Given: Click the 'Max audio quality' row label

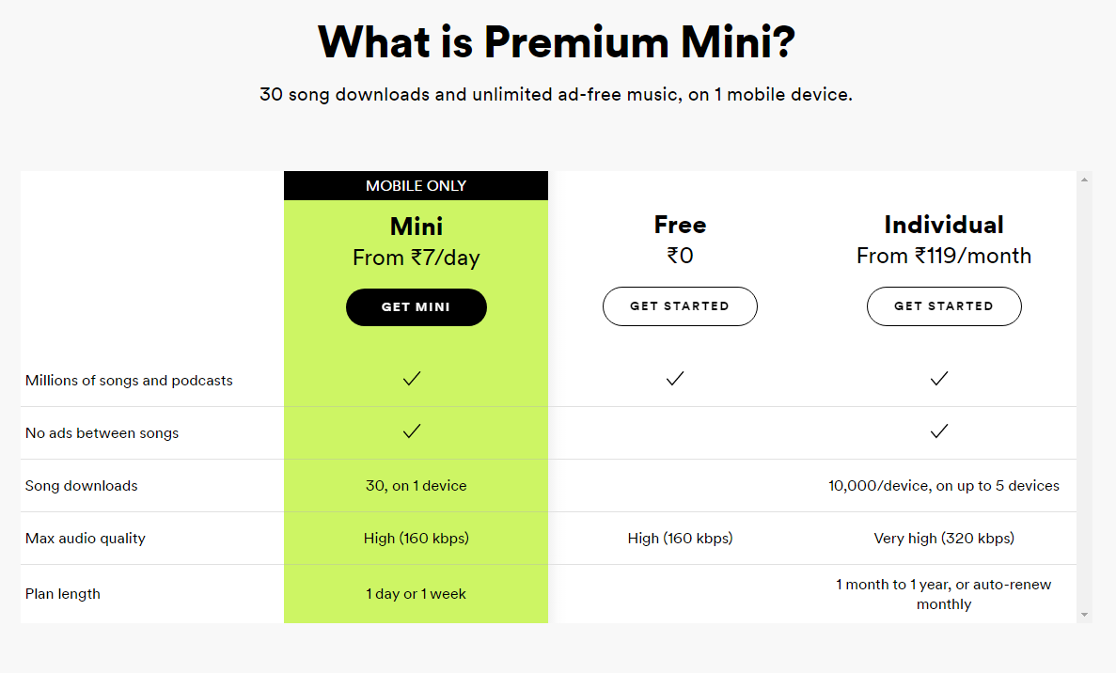Looking at the screenshot, I should point(86,539).
